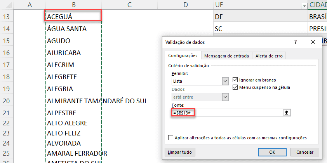The height and width of the screenshot is (163, 327).
Task: Expand the Permitir dropdown list
Action: (x=225, y=81)
